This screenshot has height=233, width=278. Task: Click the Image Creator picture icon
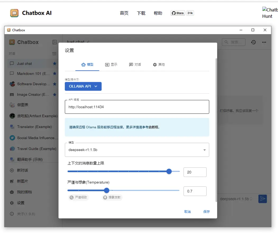click(12, 94)
